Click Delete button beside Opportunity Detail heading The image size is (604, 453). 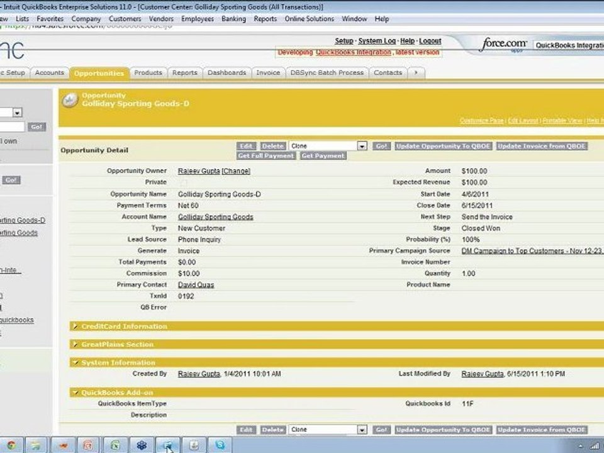click(x=272, y=146)
